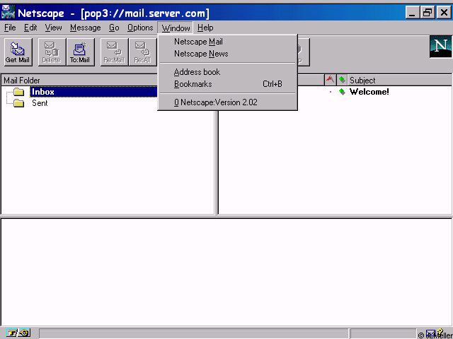
Task: Open the Go menu
Action: coord(114,28)
